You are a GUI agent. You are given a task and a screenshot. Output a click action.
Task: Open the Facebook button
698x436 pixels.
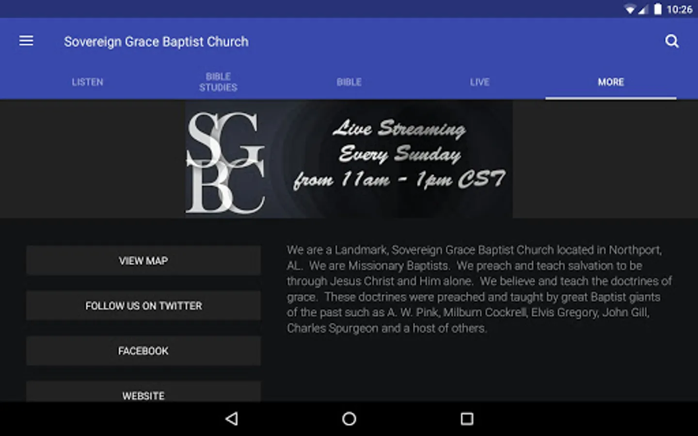pos(143,351)
